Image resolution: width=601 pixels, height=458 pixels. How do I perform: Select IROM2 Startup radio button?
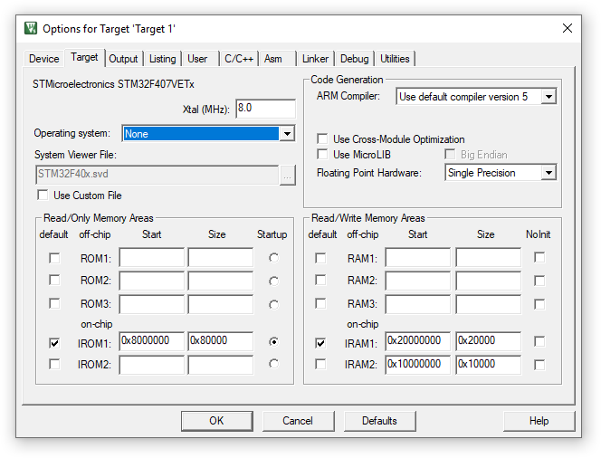tap(273, 363)
